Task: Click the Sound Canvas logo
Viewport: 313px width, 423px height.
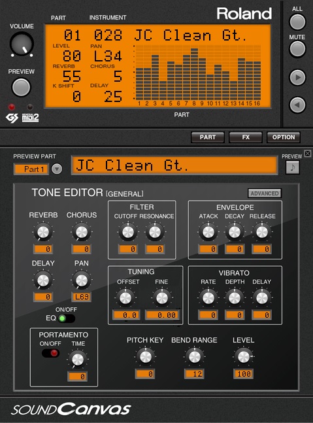Action: click(71, 409)
